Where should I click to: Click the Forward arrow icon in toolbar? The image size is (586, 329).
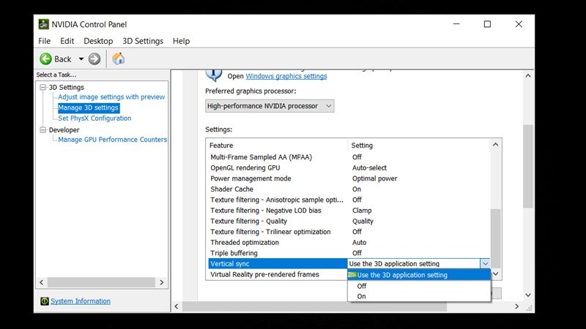[94, 59]
